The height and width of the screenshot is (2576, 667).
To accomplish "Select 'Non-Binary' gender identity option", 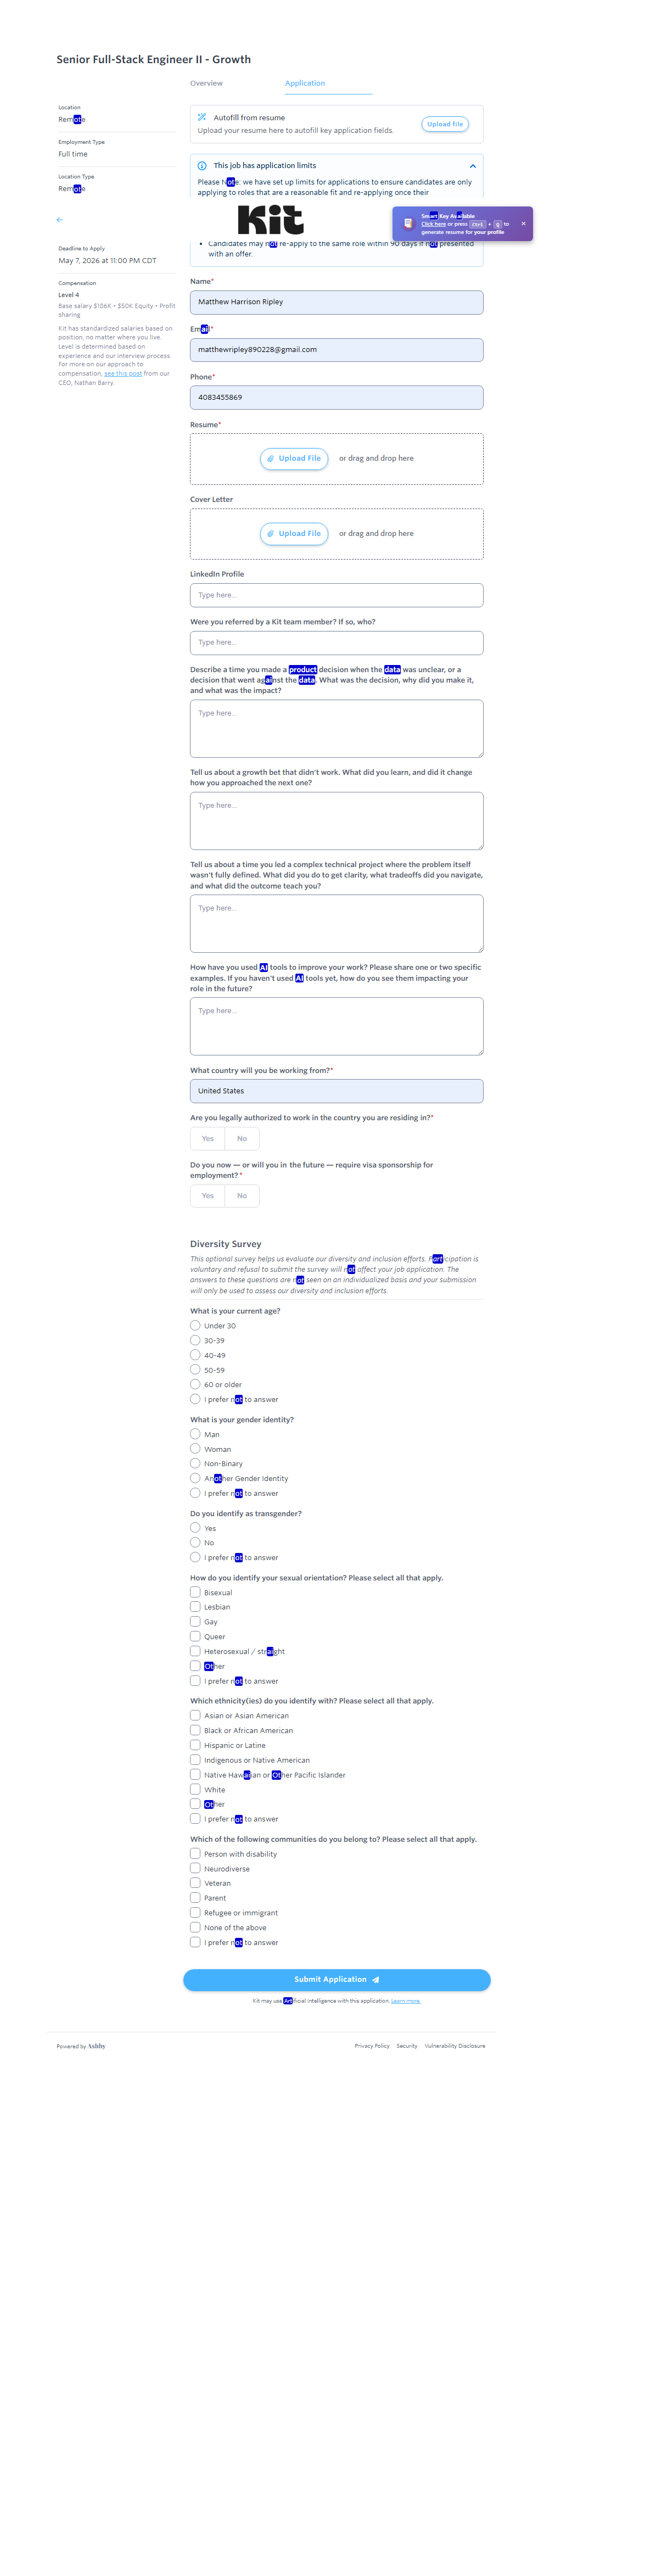I will point(195,1463).
